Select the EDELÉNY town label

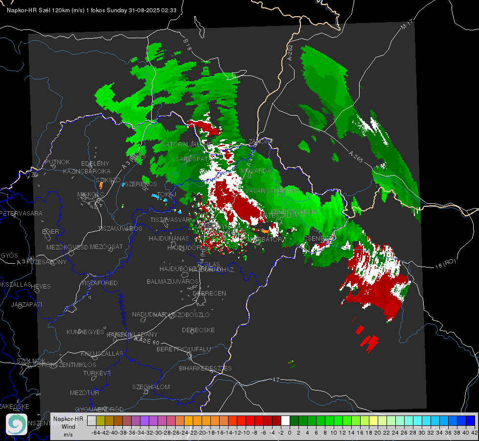(95, 164)
